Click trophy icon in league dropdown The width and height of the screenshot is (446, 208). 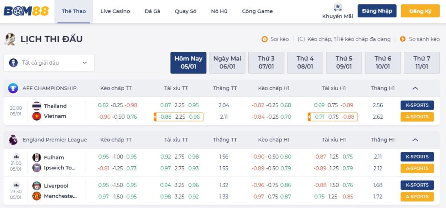click(x=14, y=63)
